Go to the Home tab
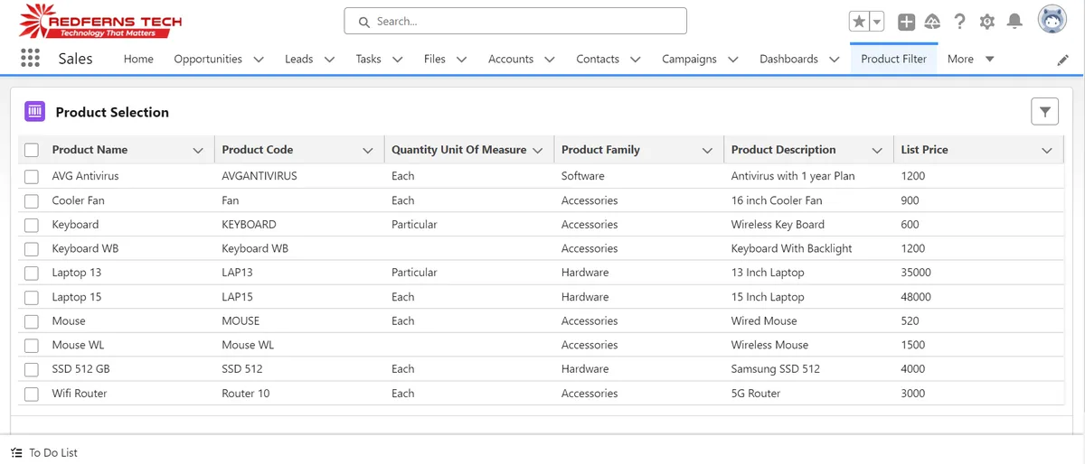The height and width of the screenshot is (464, 1085). pos(138,59)
